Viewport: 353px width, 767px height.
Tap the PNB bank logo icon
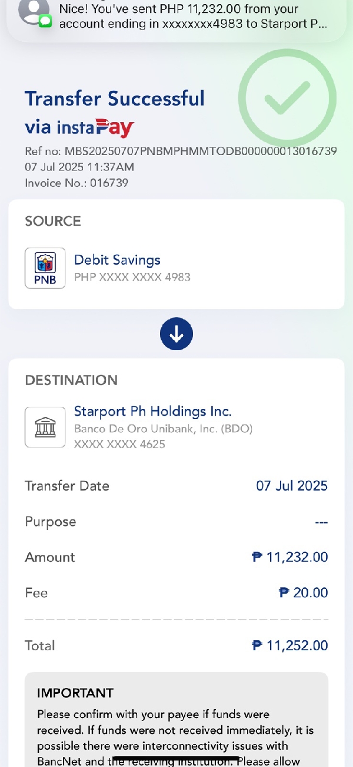pyautogui.click(x=45, y=268)
